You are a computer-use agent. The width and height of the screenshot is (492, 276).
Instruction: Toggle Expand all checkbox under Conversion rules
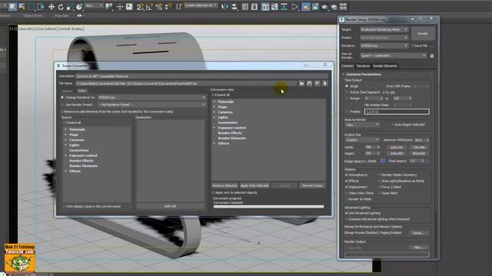[213, 95]
